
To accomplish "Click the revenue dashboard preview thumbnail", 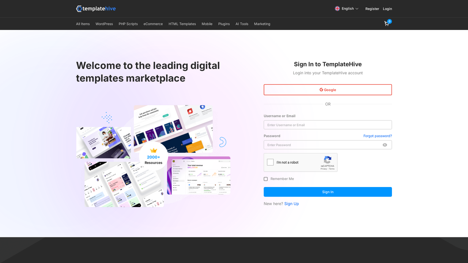I will tap(199, 176).
